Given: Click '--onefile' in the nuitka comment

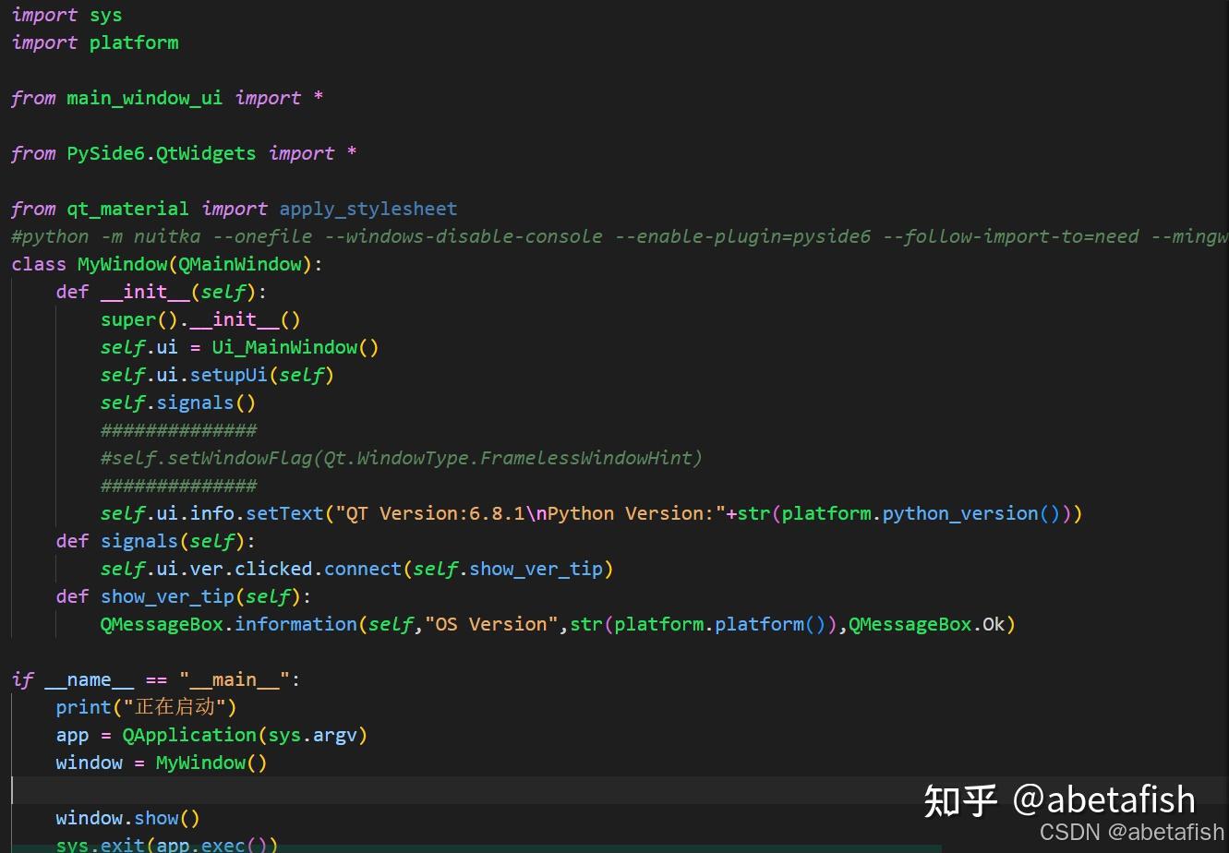Looking at the screenshot, I should [262, 236].
